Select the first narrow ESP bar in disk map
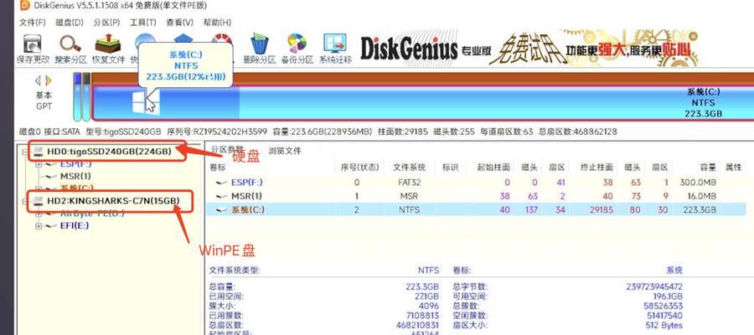Screen dimensions: 754x335 tap(76, 96)
